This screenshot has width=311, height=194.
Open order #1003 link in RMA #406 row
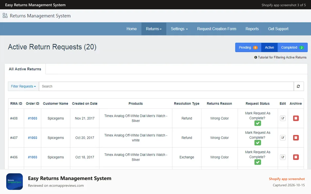click(33, 157)
